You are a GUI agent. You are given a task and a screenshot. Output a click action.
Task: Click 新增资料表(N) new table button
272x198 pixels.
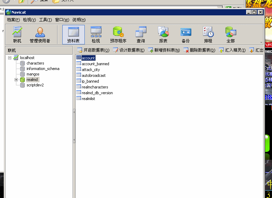[164, 50]
